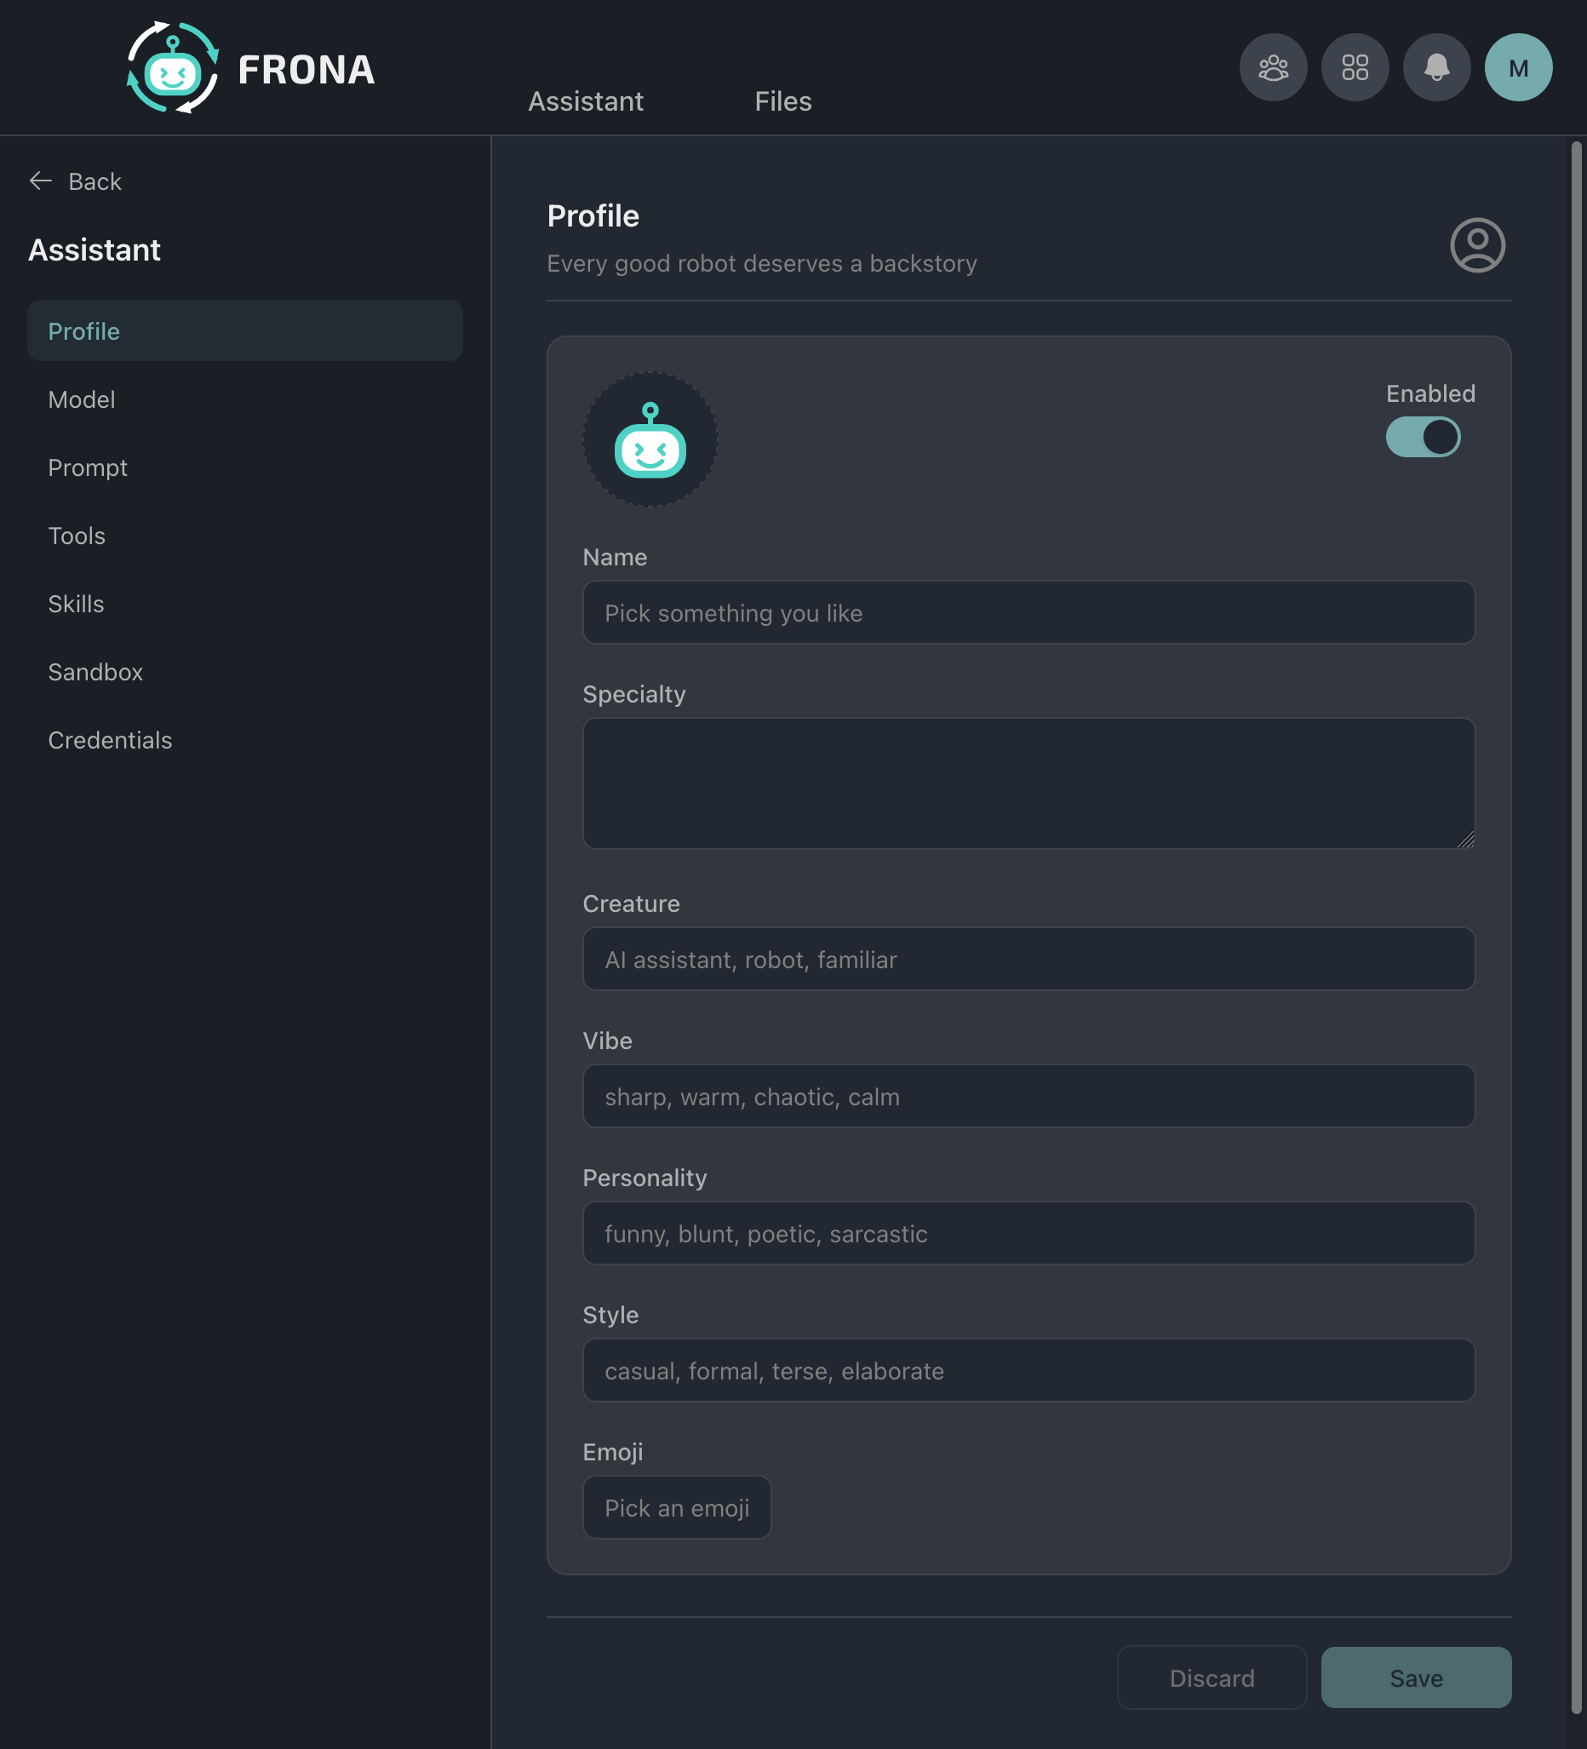Click the Specialty text area
The image size is (1587, 1749).
click(x=1028, y=783)
